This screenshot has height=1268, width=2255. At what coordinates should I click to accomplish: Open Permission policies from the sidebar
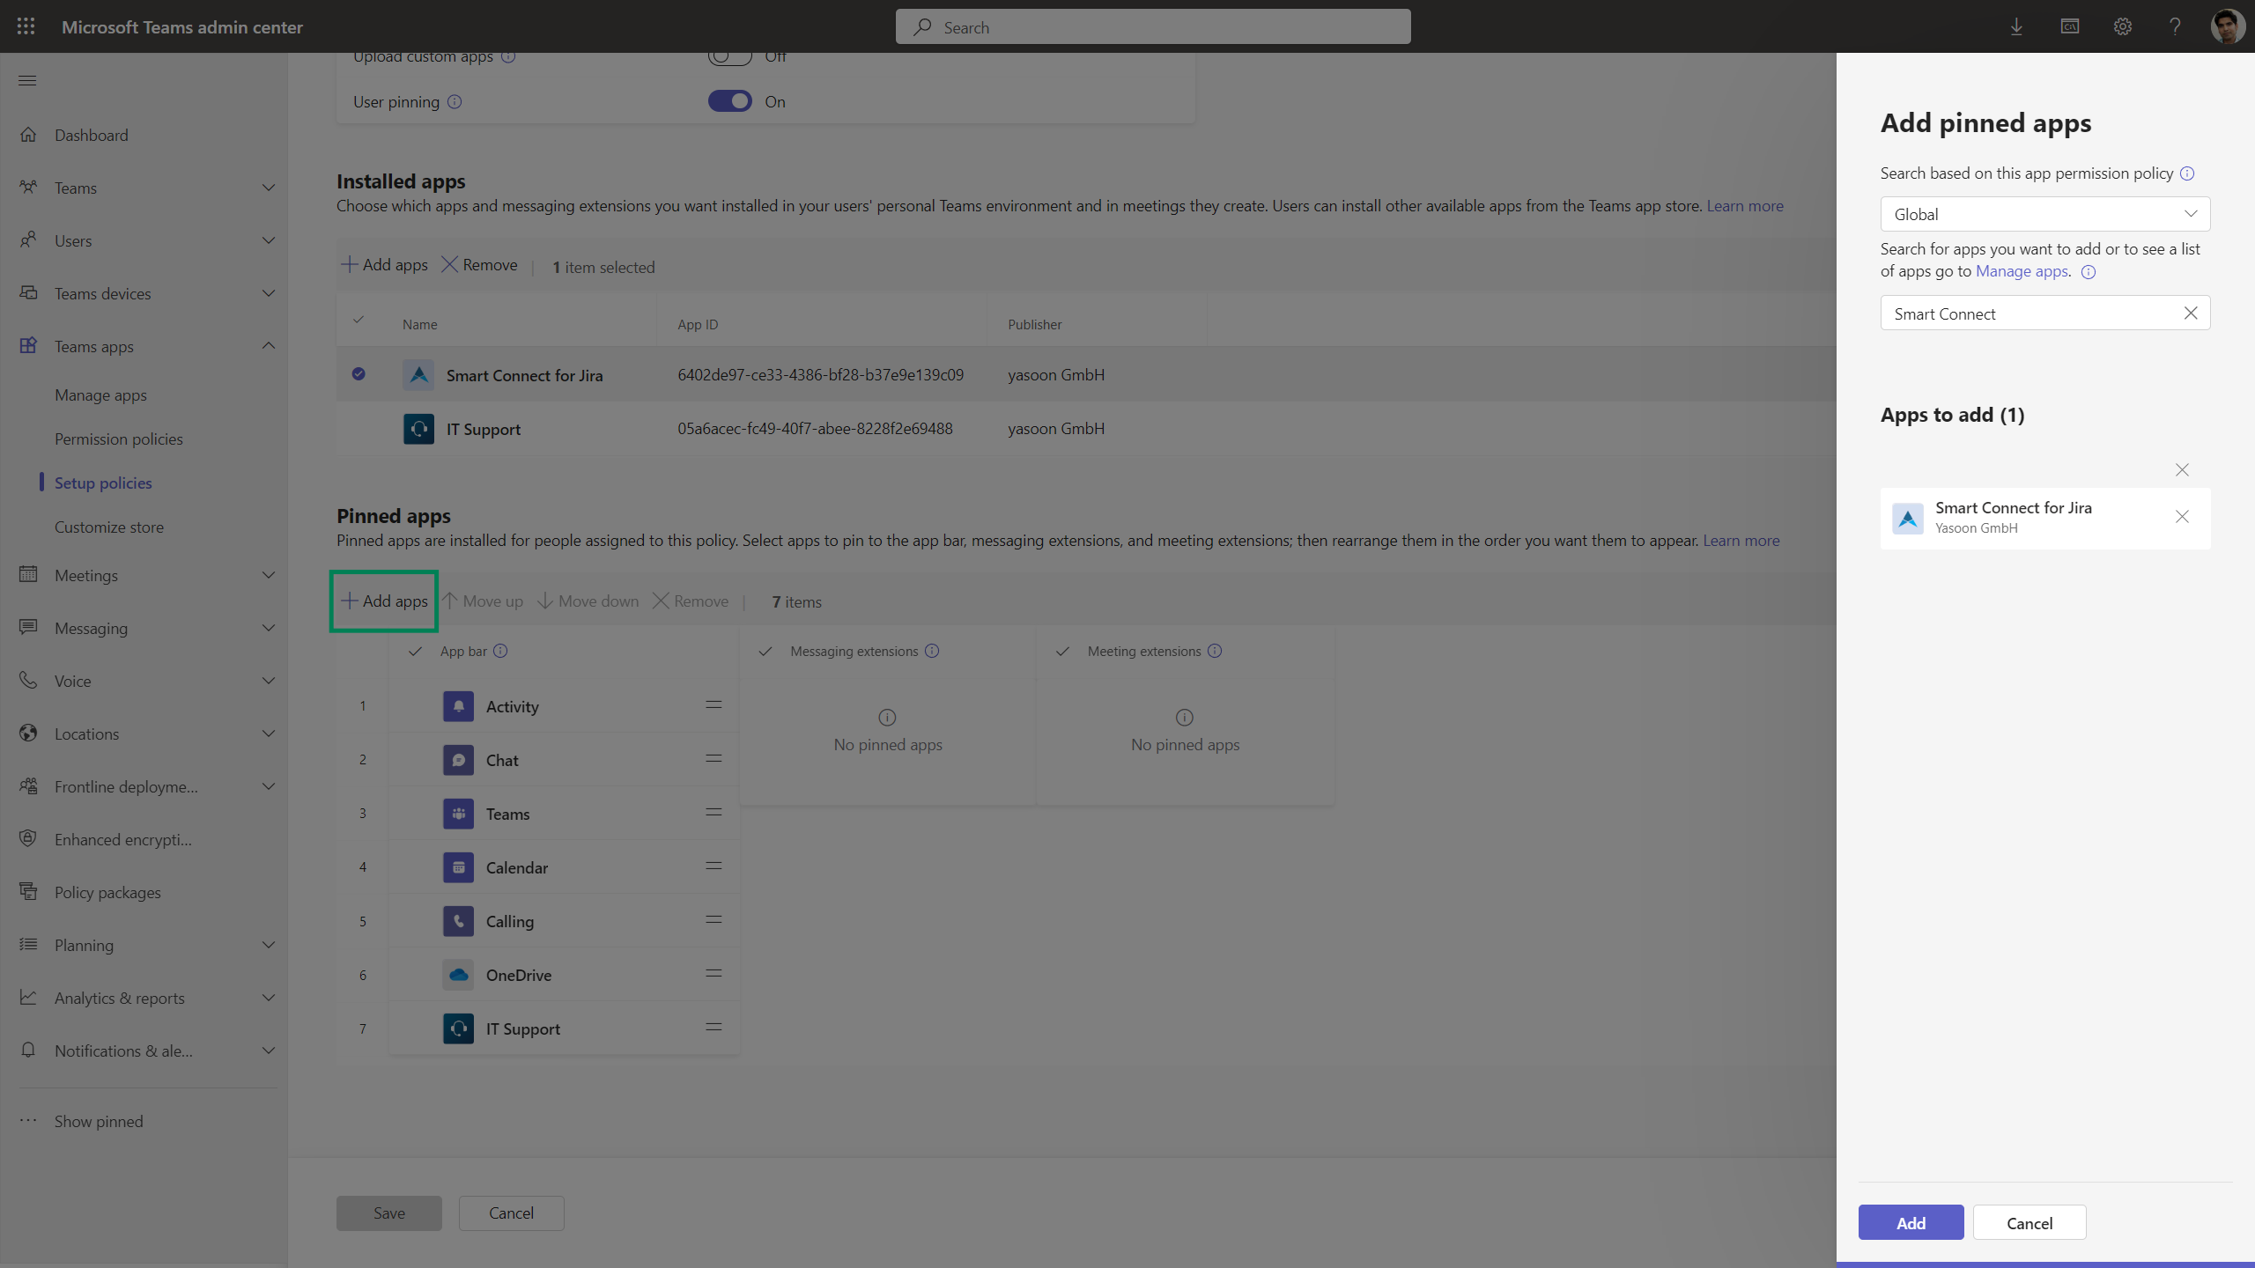pos(119,438)
